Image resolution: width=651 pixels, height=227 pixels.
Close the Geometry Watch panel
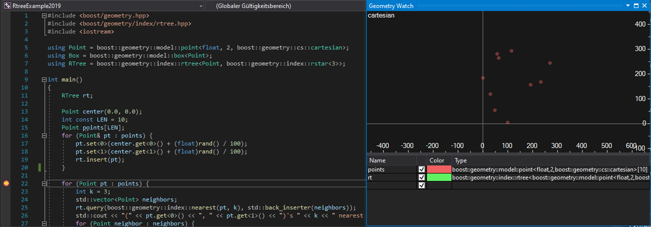(x=644, y=5)
